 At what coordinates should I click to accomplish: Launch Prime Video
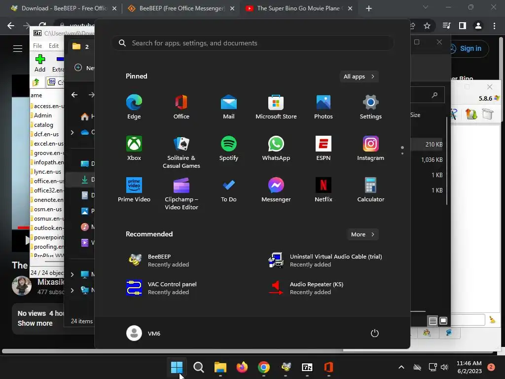(x=134, y=190)
